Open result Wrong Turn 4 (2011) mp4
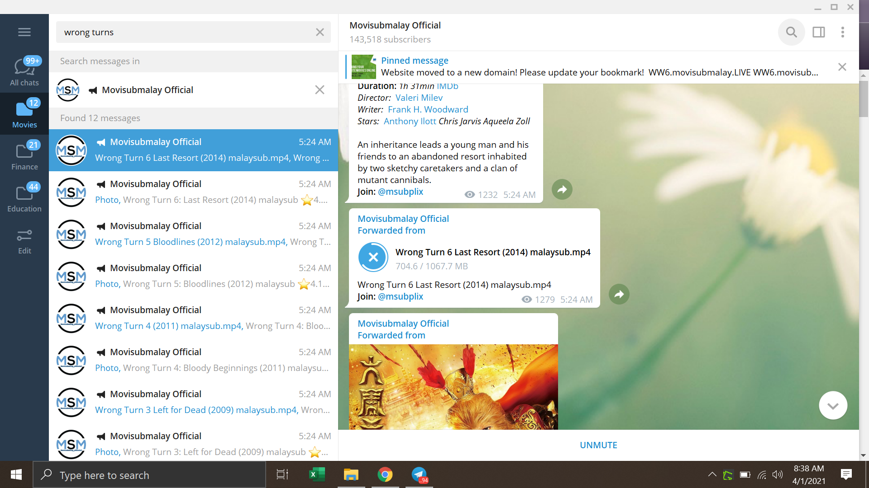The width and height of the screenshot is (869, 488). click(x=193, y=318)
